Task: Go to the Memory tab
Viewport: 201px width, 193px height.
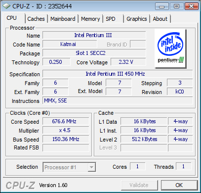Action: pos(90,19)
